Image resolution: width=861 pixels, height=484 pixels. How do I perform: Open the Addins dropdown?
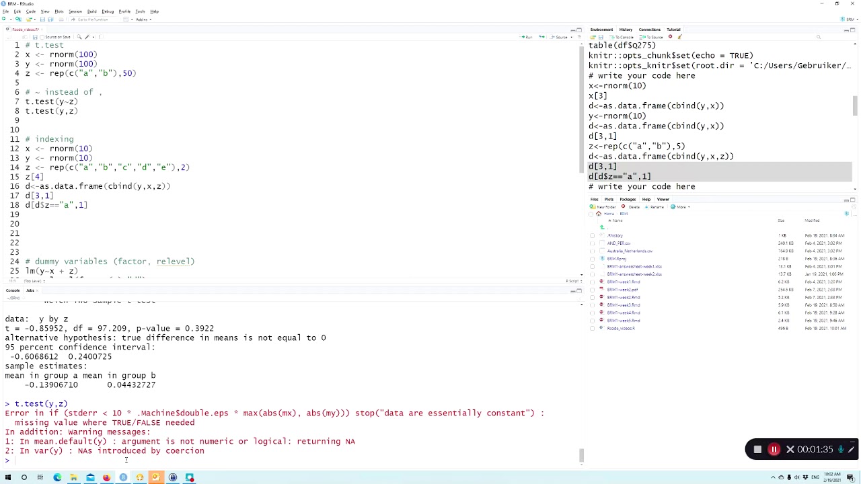(x=143, y=19)
